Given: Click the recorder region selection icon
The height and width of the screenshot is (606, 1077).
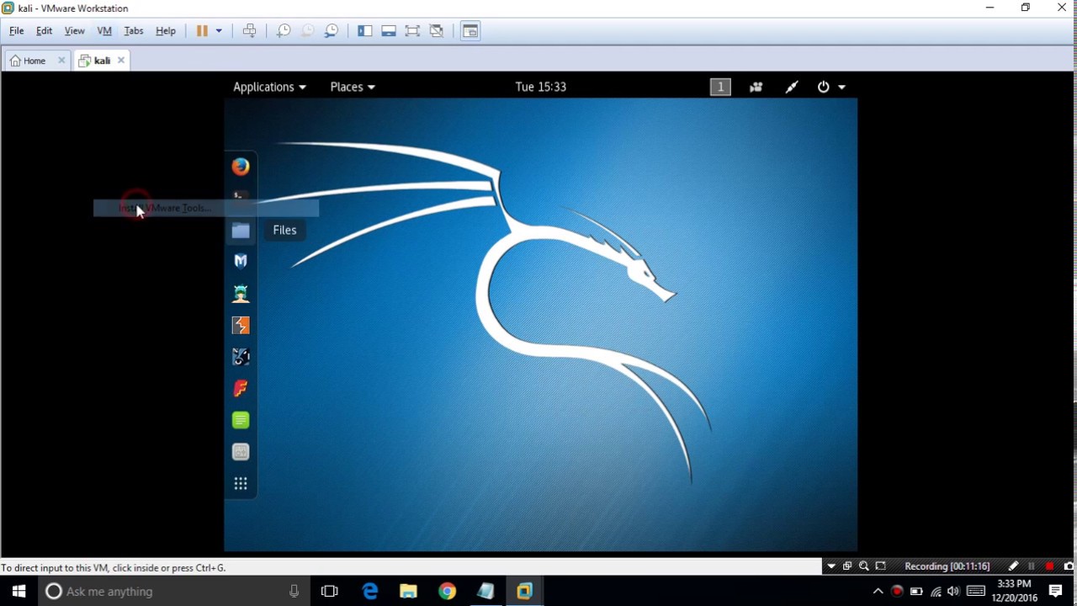Looking at the screenshot, I should 881,566.
